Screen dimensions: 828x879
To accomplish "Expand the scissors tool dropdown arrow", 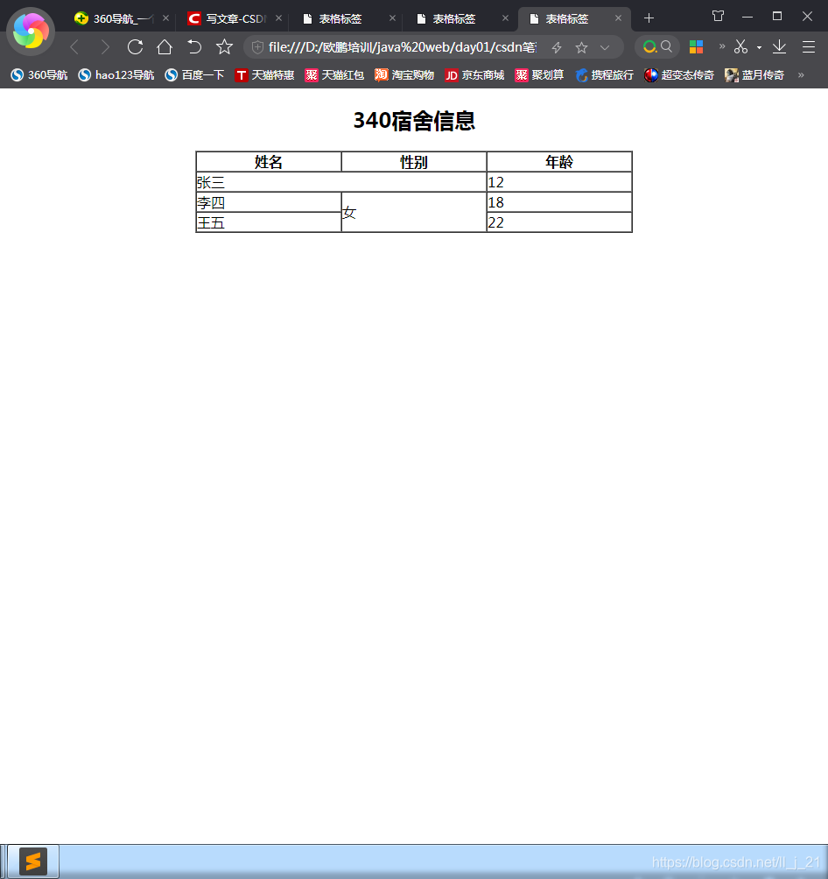I will 758,46.
